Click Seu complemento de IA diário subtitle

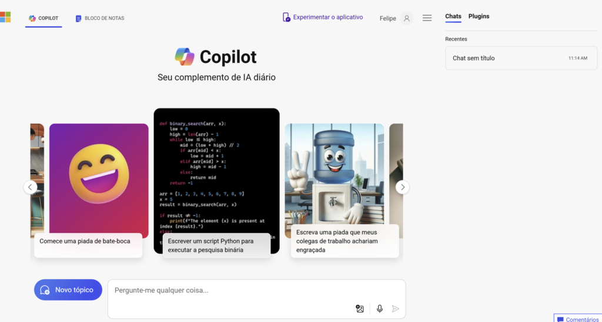[216, 77]
